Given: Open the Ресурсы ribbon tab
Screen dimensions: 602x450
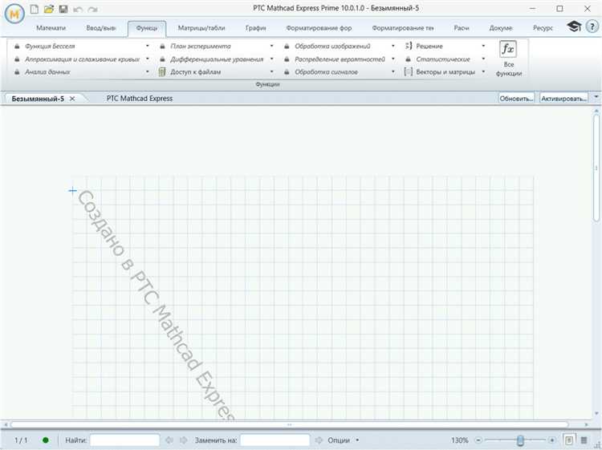Looking at the screenshot, I should [543, 28].
